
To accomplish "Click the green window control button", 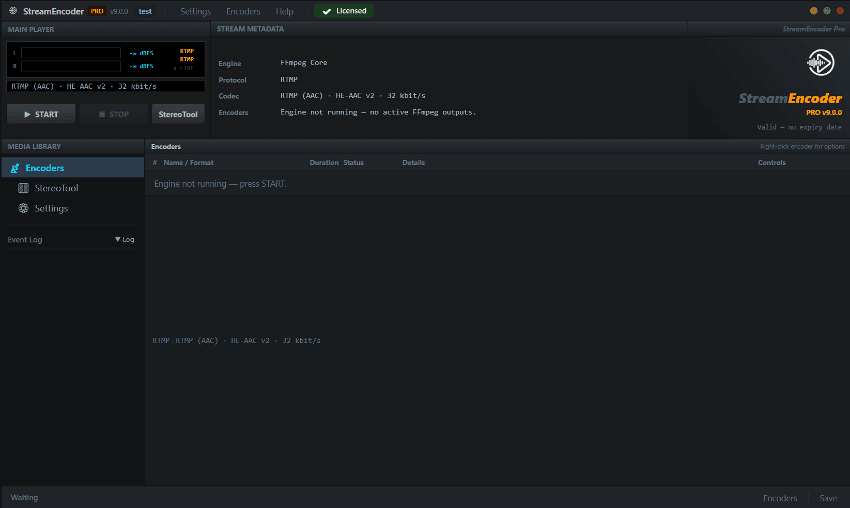I will [827, 11].
